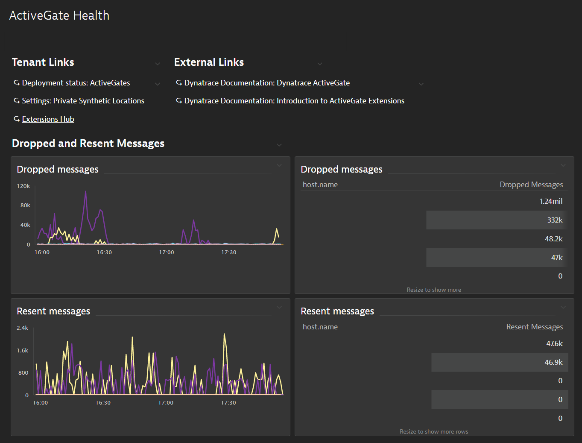Click the link icon beside Deployment status
This screenshot has height=443, width=582.
click(x=17, y=83)
